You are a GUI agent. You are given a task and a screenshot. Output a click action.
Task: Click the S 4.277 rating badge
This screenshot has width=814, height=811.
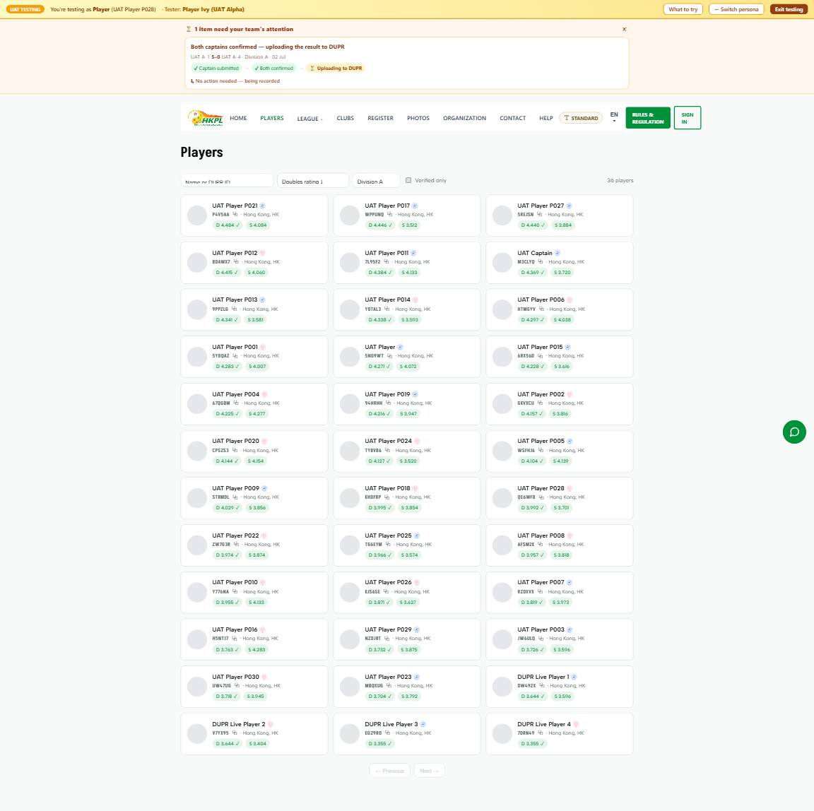[x=256, y=413]
